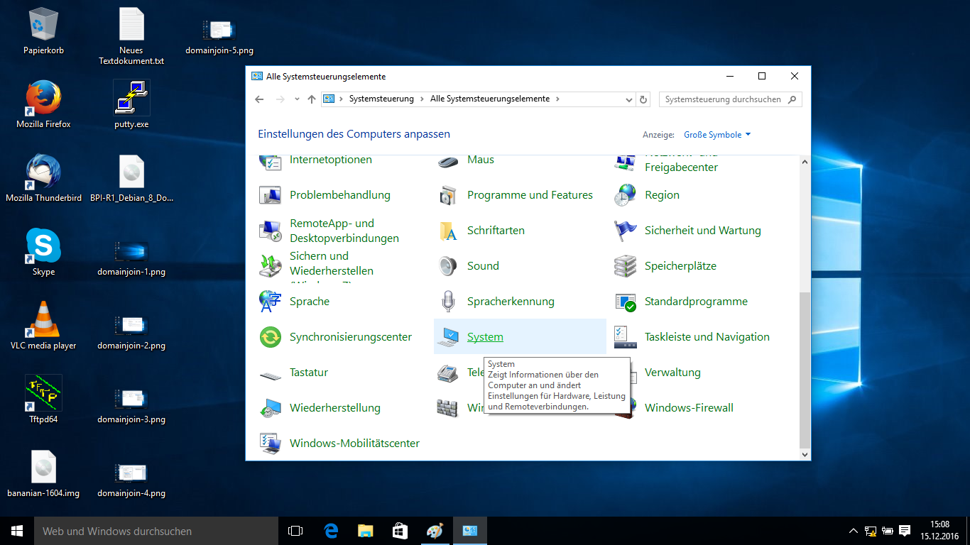970x545 pixels.
Task: Open the Synchronisierungscenter green sync icon
Action: tap(270, 337)
